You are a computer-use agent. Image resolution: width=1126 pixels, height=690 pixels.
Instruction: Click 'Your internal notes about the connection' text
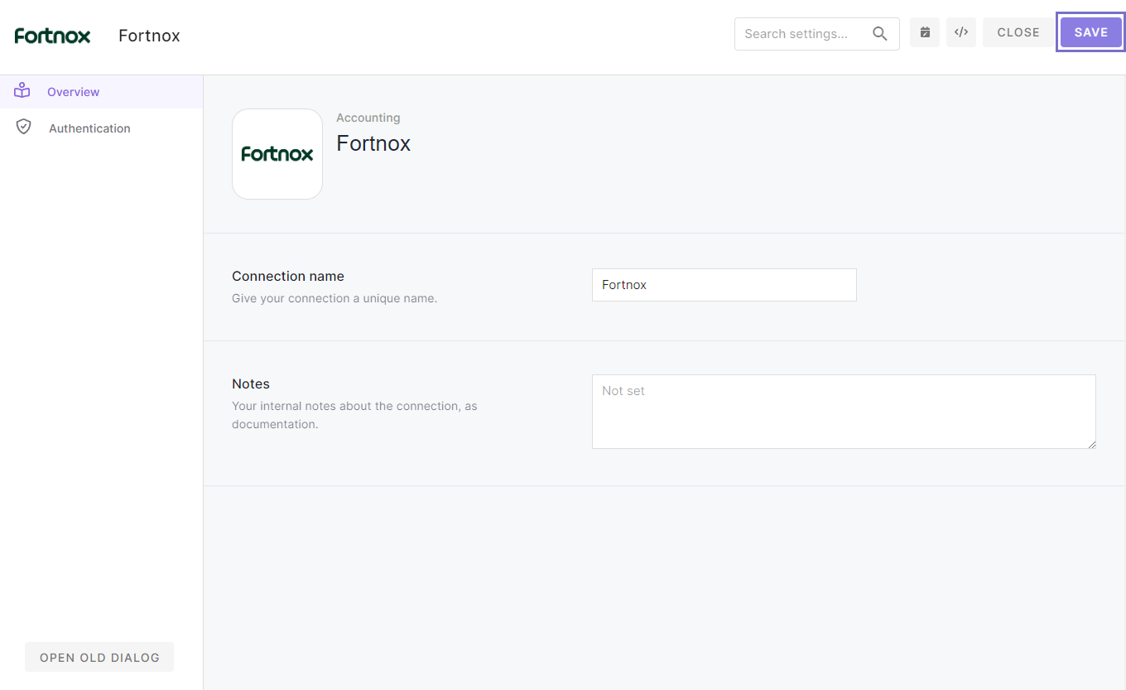tap(354, 415)
